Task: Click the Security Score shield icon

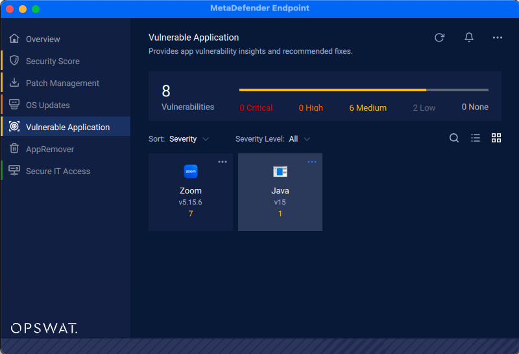Action: (14, 60)
